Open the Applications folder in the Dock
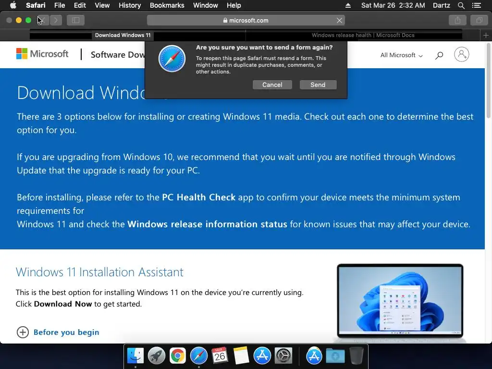The image size is (492, 369). (x=314, y=356)
